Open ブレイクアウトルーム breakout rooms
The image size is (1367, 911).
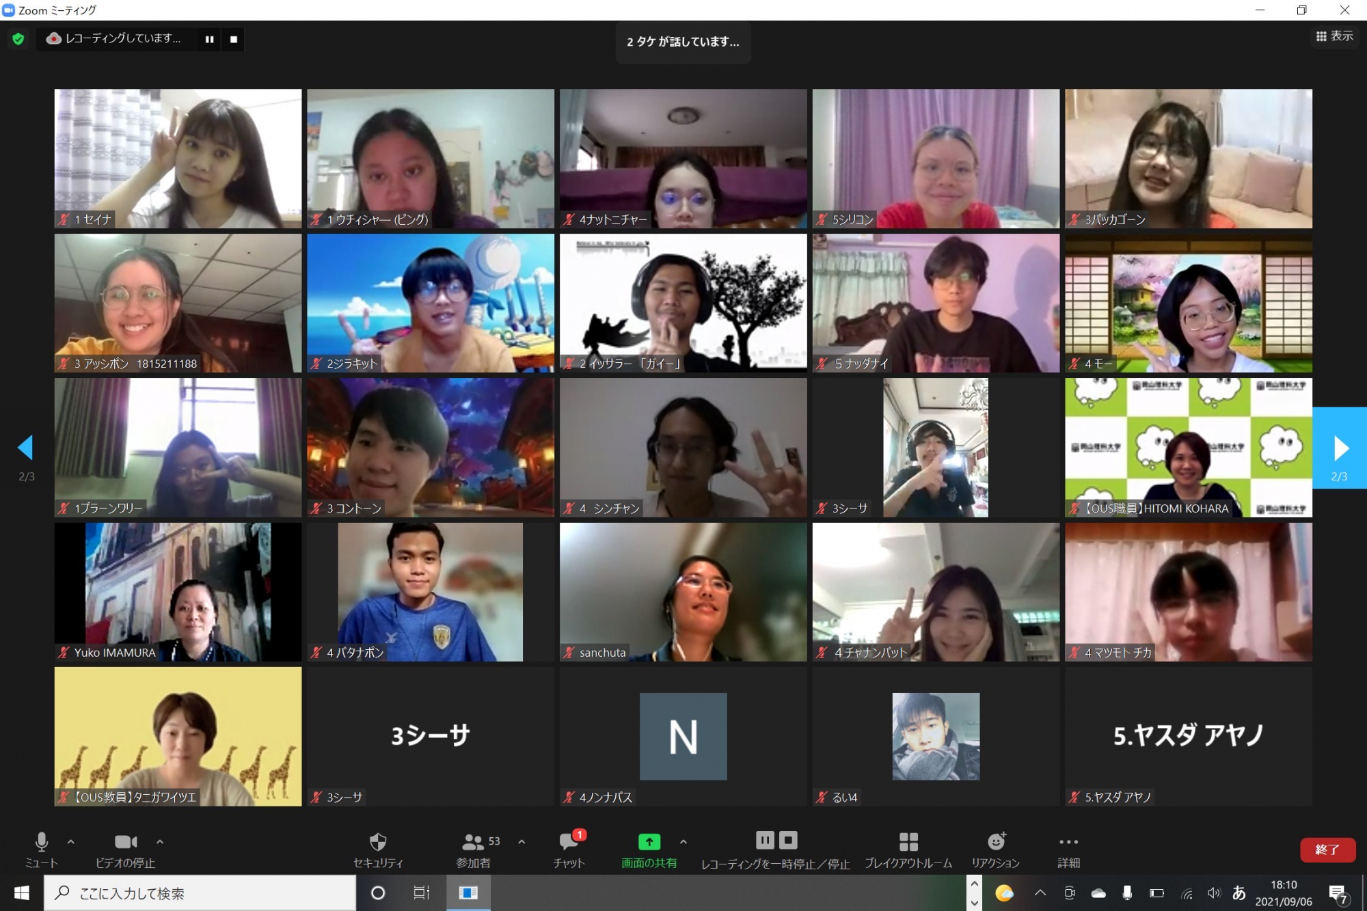908,849
